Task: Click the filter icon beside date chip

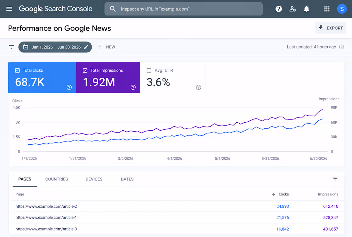Action: 11,47
